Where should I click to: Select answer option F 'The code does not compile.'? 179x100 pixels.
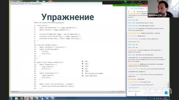point(93,73)
